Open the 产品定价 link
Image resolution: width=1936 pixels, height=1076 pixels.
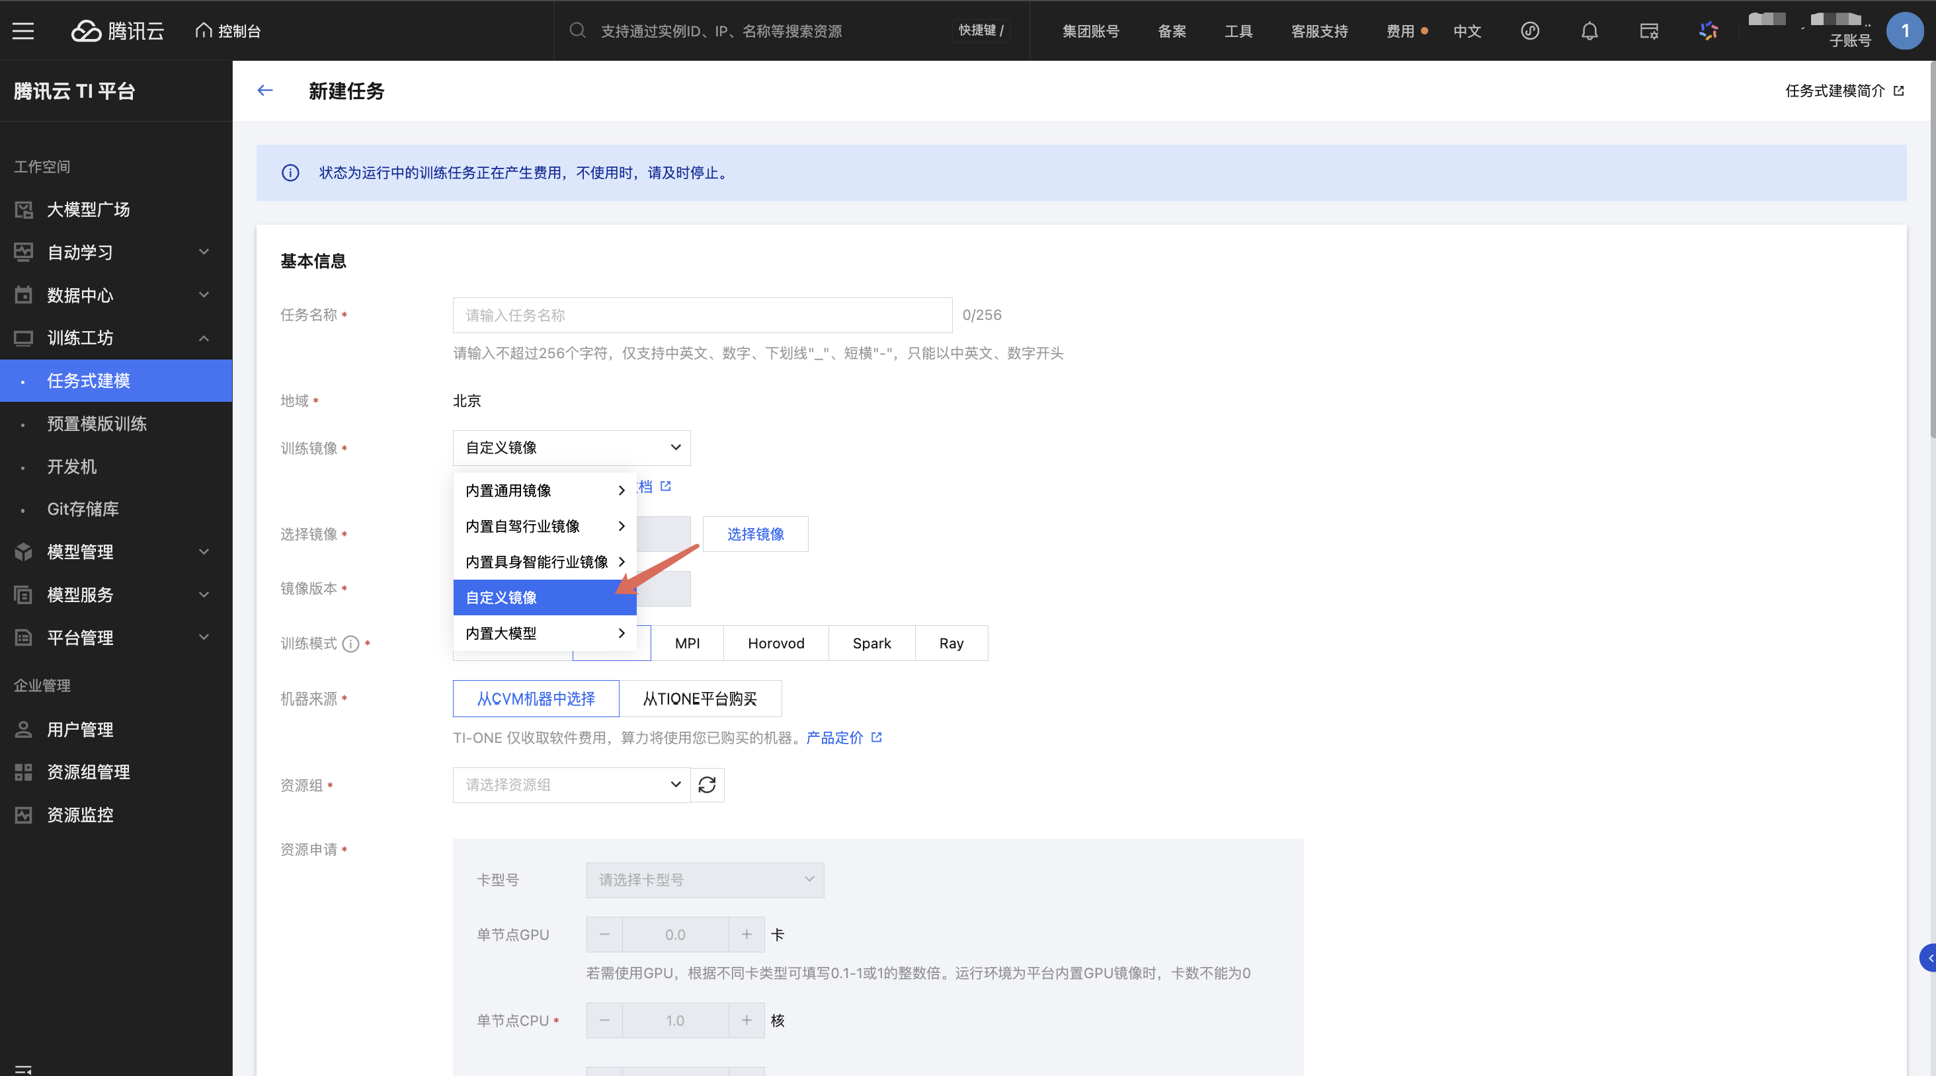pos(834,738)
